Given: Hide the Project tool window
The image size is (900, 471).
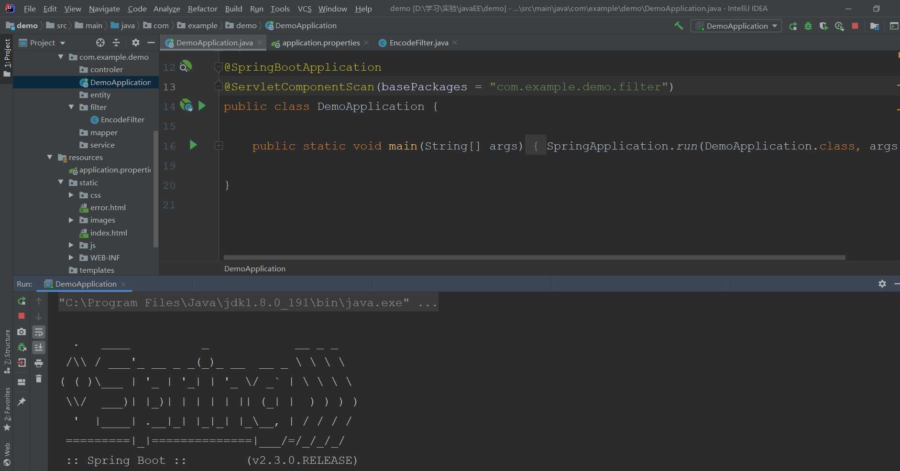Looking at the screenshot, I should [x=151, y=43].
